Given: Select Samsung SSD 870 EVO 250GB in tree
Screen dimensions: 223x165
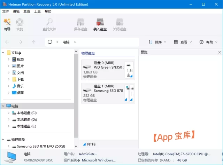Looking at the screenshot, I should pos(39,146).
